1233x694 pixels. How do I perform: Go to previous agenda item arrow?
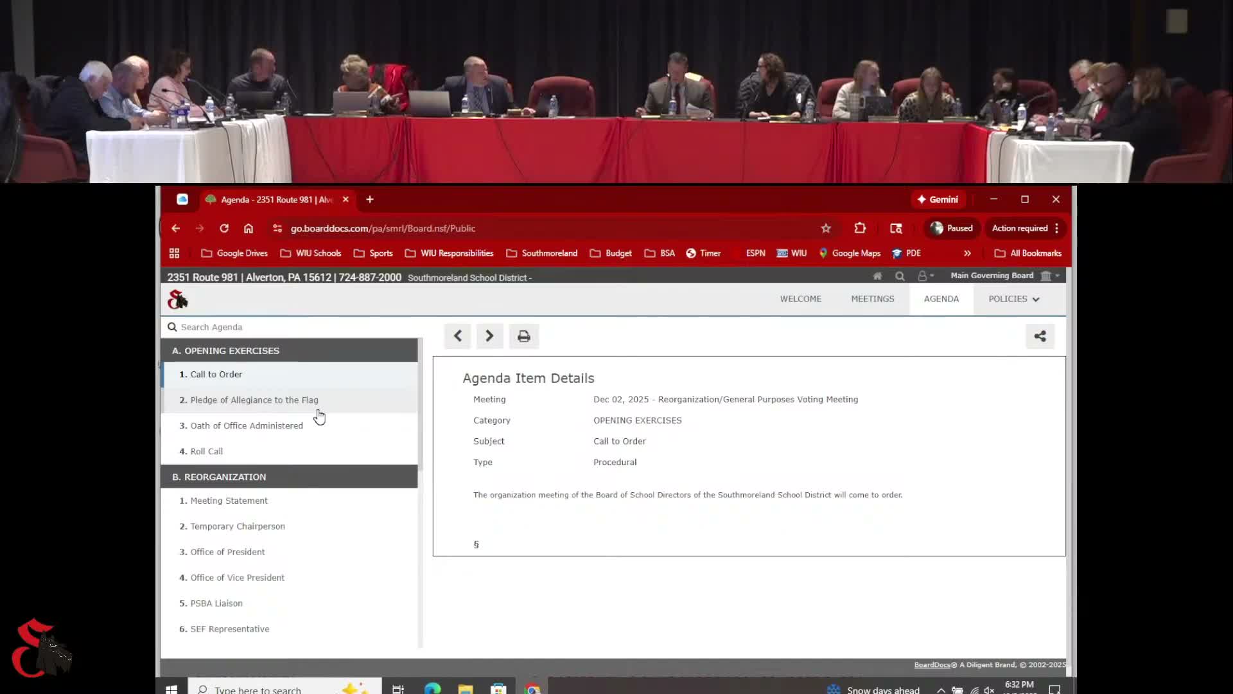(x=457, y=336)
